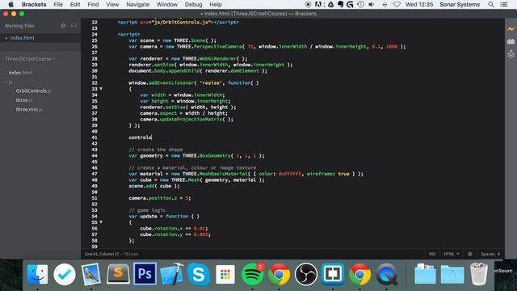
Task: Click the 'resize' string on line 32
Action: tap(211, 82)
